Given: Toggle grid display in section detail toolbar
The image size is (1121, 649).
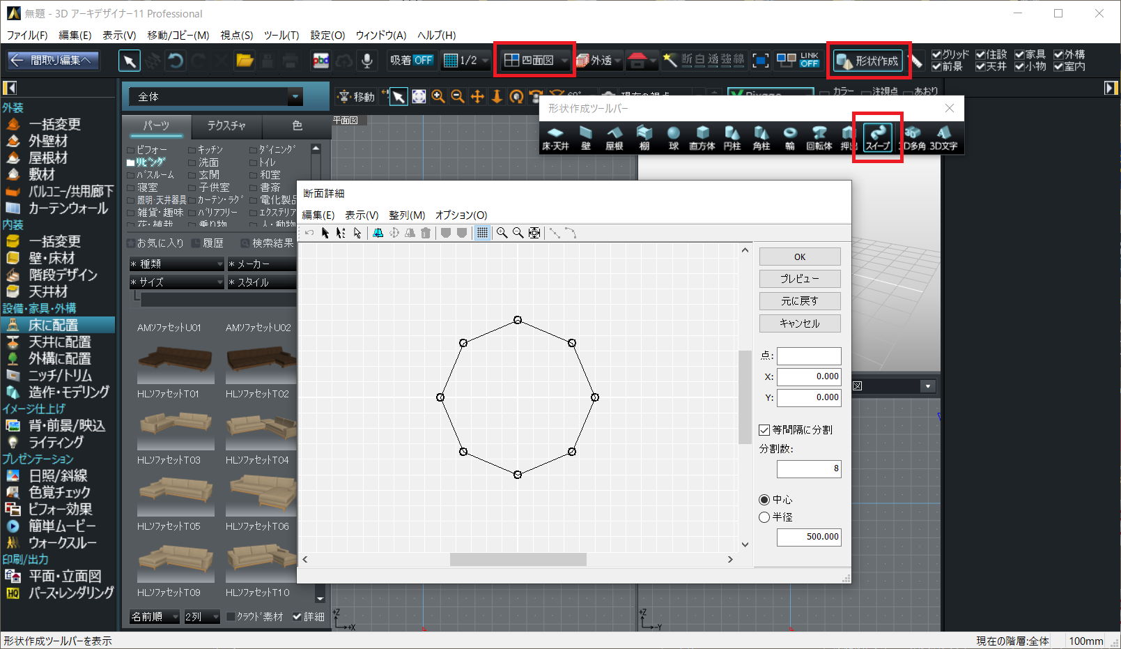Looking at the screenshot, I should point(481,233).
